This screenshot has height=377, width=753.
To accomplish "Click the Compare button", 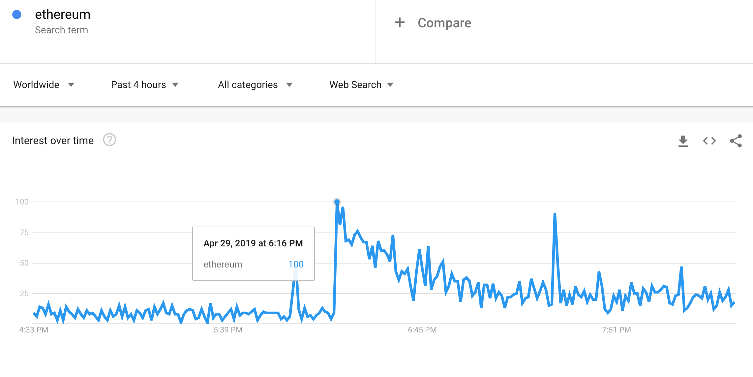I will click(x=433, y=23).
